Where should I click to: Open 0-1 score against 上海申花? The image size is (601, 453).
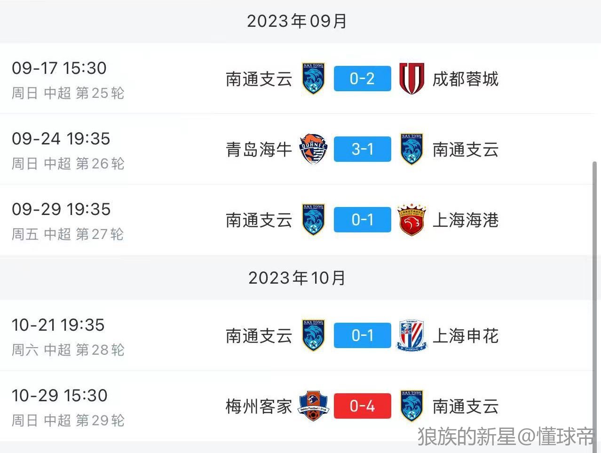point(362,335)
